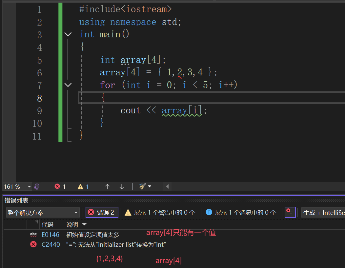Toggle the build-only error filter icon
Image resolution: width=345 pixels, height=268 pixels.
290,212
